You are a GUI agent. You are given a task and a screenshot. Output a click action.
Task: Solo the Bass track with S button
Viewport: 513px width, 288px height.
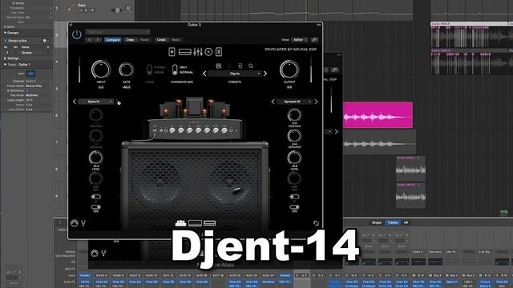86,10
